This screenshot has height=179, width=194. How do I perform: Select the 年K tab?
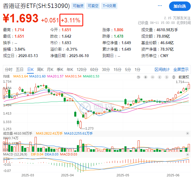pos(70,69)
